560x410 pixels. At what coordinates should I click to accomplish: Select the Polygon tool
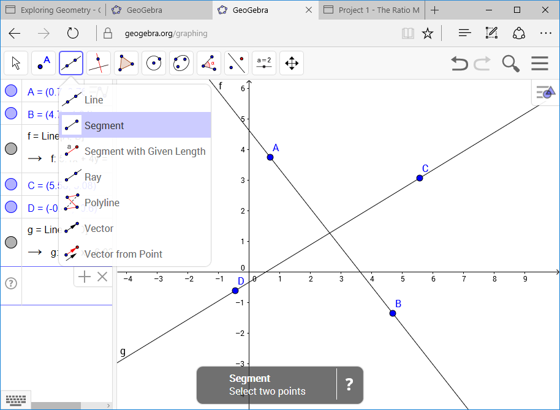(x=126, y=63)
